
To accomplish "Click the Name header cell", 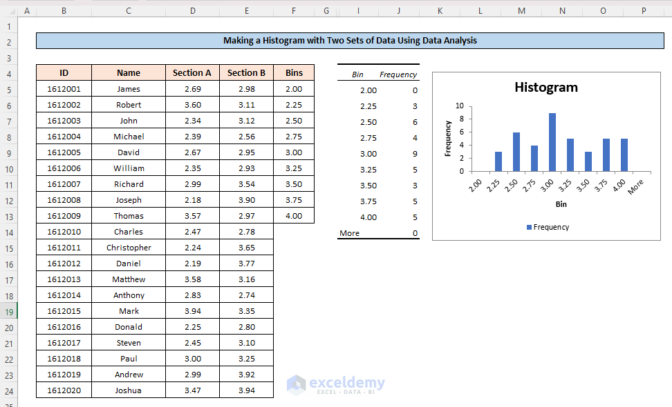I will point(129,72).
